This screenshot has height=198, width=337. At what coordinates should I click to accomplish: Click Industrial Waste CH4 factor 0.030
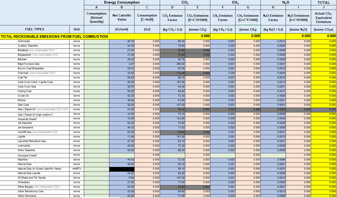pyautogui.click(x=223, y=118)
